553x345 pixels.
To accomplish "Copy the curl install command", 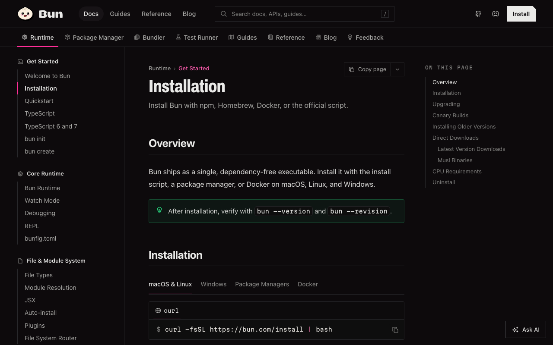I will [395, 330].
